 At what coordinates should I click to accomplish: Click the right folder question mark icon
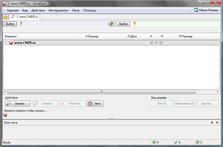pyautogui.click(x=134, y=23)
